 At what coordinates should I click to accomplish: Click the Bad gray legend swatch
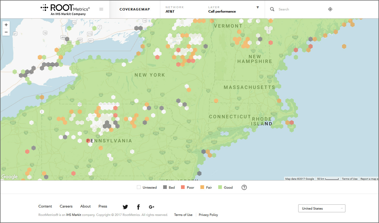coord(165,187)
